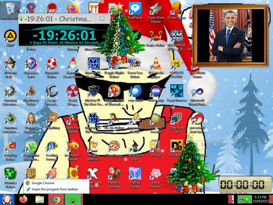Click the framed portrait photo gadget
Image resolution: width=273 pixels, height=205 pixels.
click(x=230, y=36)
